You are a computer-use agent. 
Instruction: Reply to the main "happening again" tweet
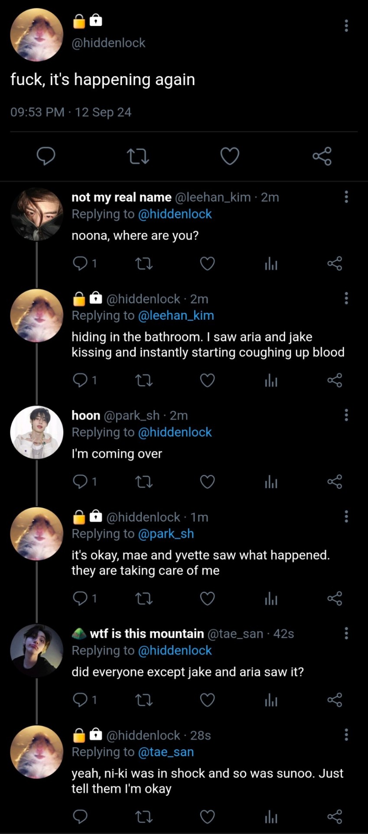tap(46, 156)
